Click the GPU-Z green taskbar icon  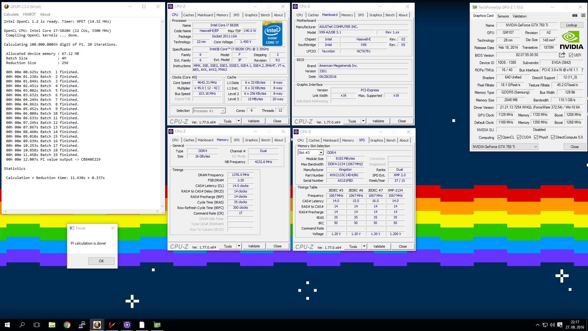click(157, 325)
